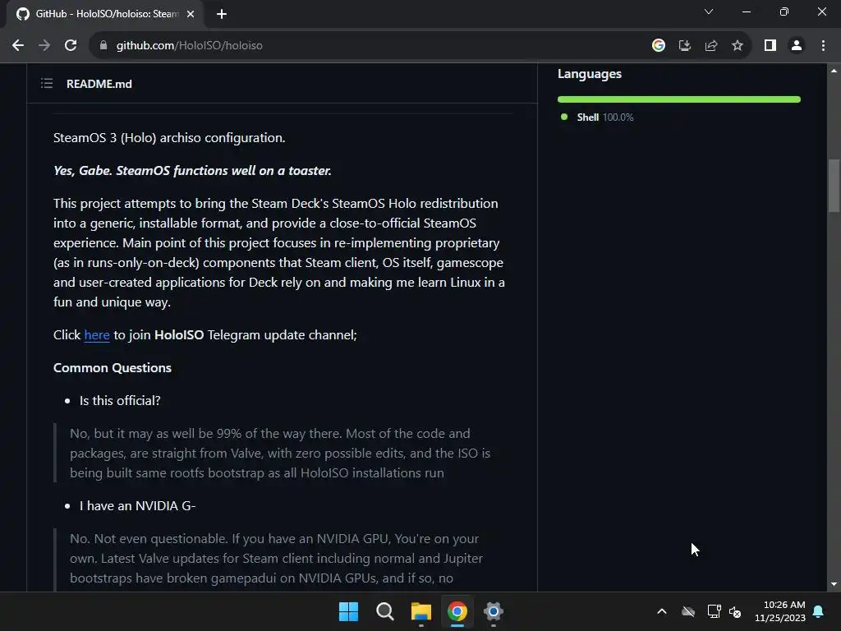
Task: Click the Chrome taskbar icon
Action: tap(457, 611)
